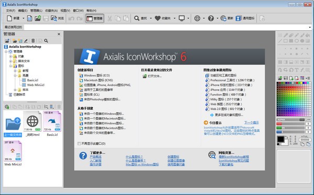
Task: Click the Search (查找) magnifier icon
Action: (x=137, y=18)
